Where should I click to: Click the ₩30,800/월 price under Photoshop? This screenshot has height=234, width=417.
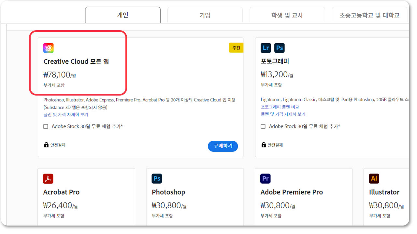coord(169,205)
